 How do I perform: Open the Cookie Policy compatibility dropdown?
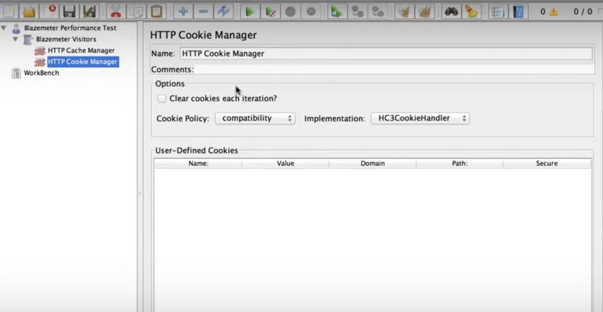255,118
